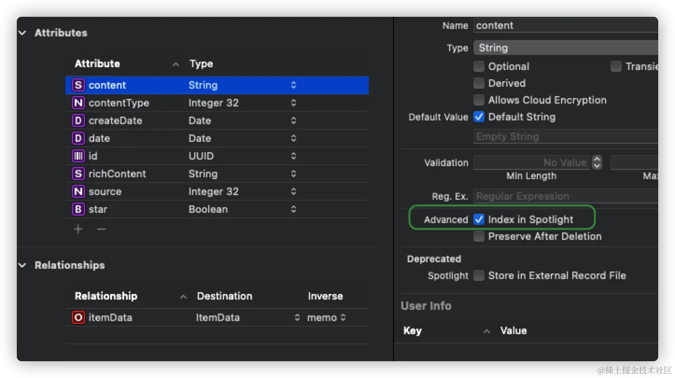Select the createDate attribute row
The height and width of the screenshot is (378, 675).
217,120
